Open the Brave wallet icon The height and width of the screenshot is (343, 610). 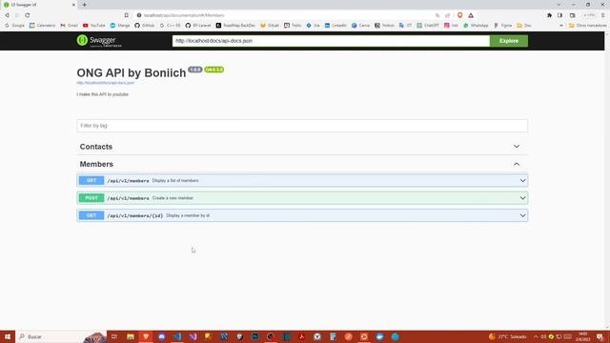tap(572, 15)
